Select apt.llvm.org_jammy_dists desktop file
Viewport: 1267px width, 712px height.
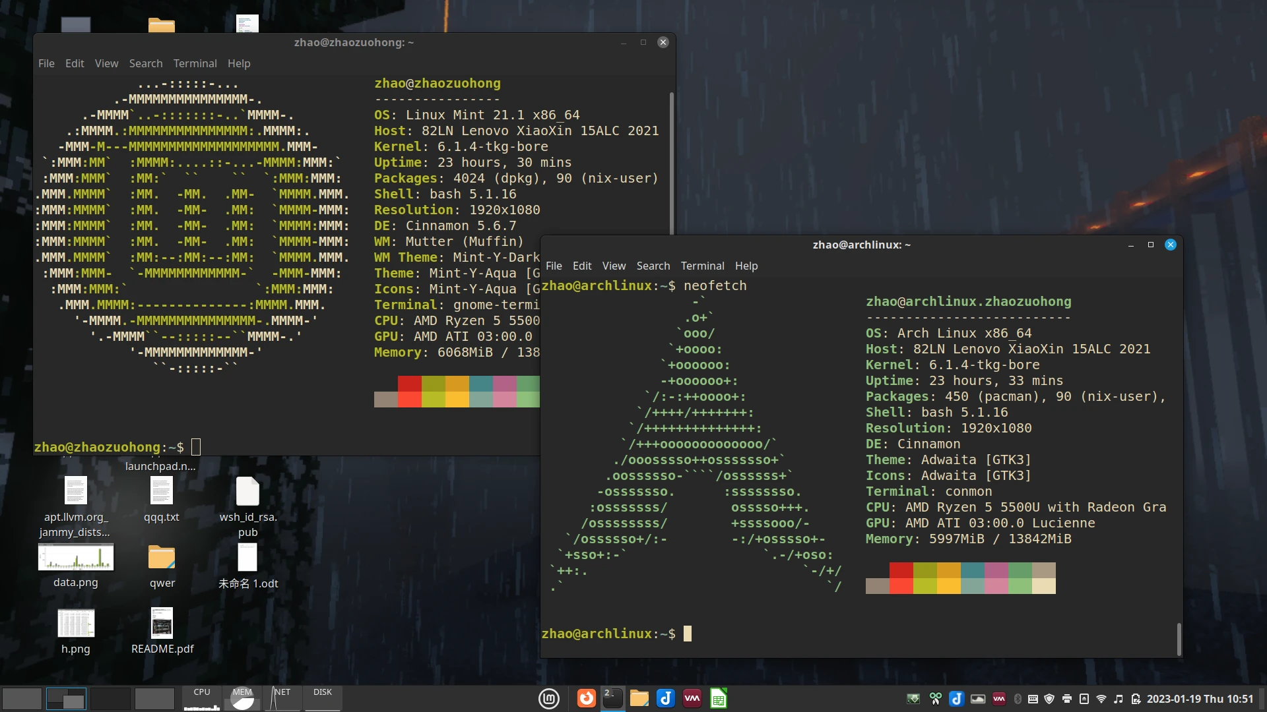[75, 506]
